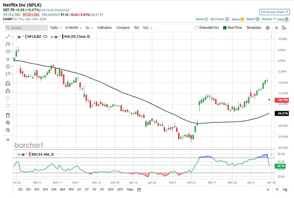Image resolution: width=294 pixels, height=198 pixels.
Task: Toggle percent scale mode
Action: click(x=277, y=189)
